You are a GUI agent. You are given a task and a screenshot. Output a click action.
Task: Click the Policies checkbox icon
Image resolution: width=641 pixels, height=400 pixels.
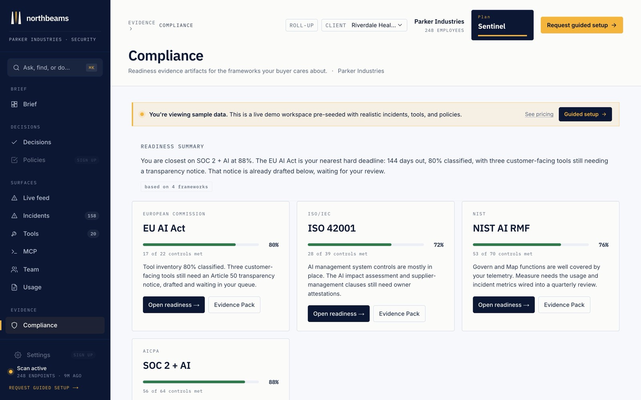[14, 160]
